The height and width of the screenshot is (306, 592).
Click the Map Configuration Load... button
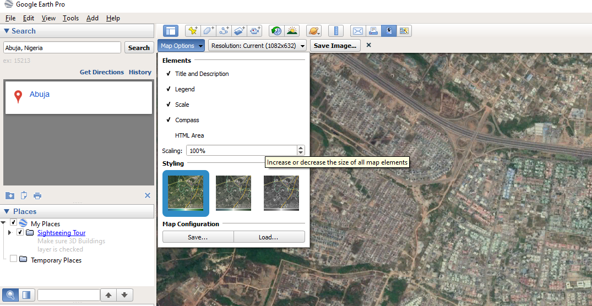pos(269,237)
